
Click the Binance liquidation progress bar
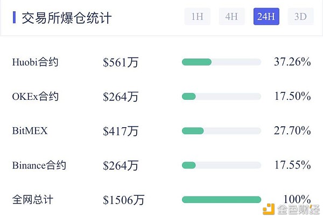[x=221, y=165]
